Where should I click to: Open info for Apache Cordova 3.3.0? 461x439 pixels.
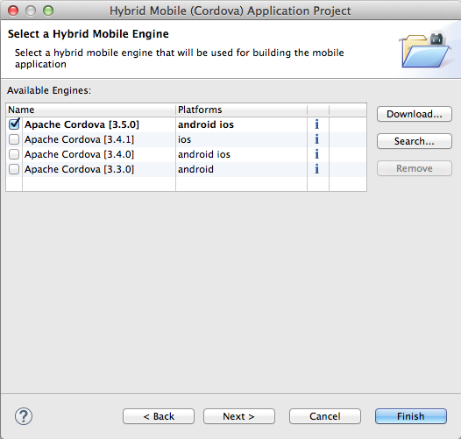(316, 169)
